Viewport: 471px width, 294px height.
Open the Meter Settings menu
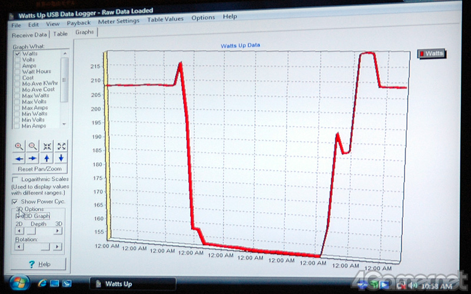pos(119,21)
